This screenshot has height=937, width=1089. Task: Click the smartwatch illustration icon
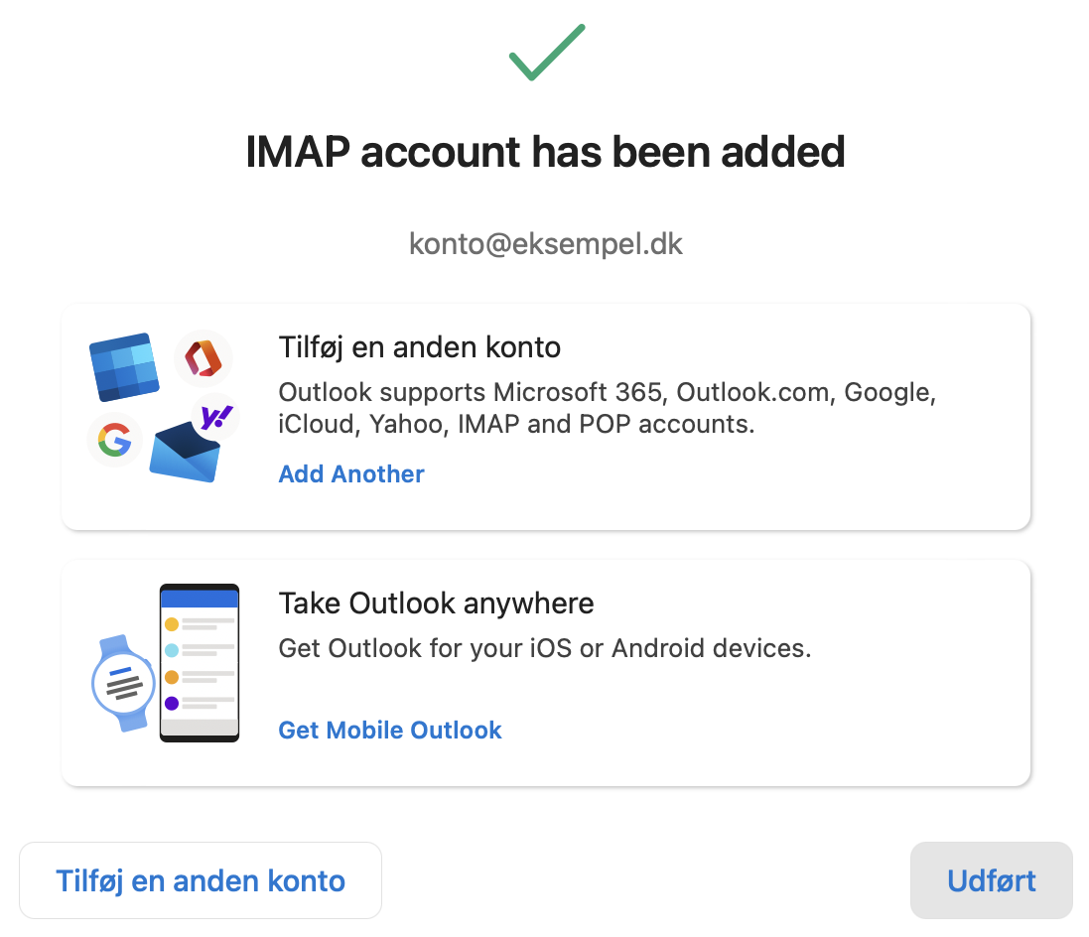pyautogui.click(x=123, y=683)
